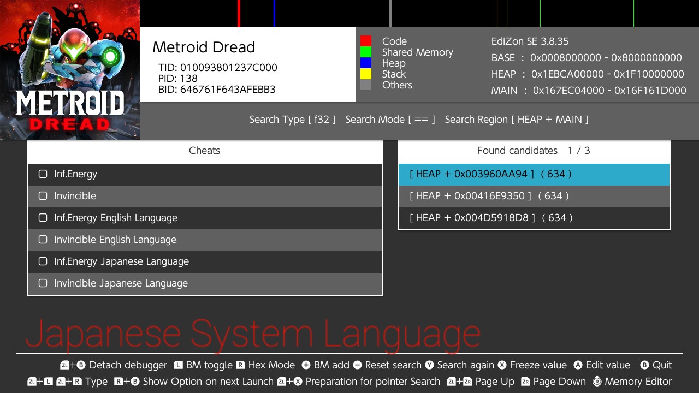The width and height of the screenshot is (699, 393).
Task: Click the PID: 138 line
Action: point(178,79)
